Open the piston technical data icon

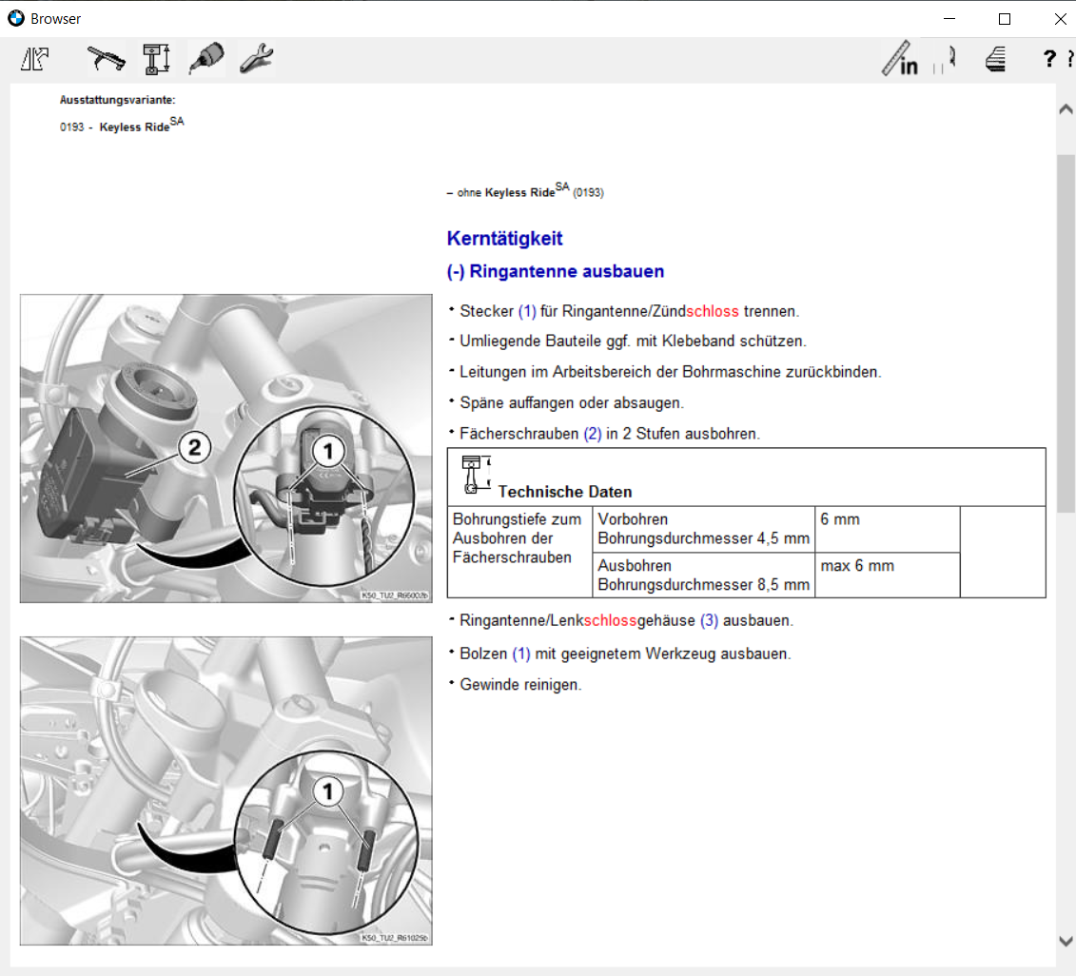tap(156, 59)
